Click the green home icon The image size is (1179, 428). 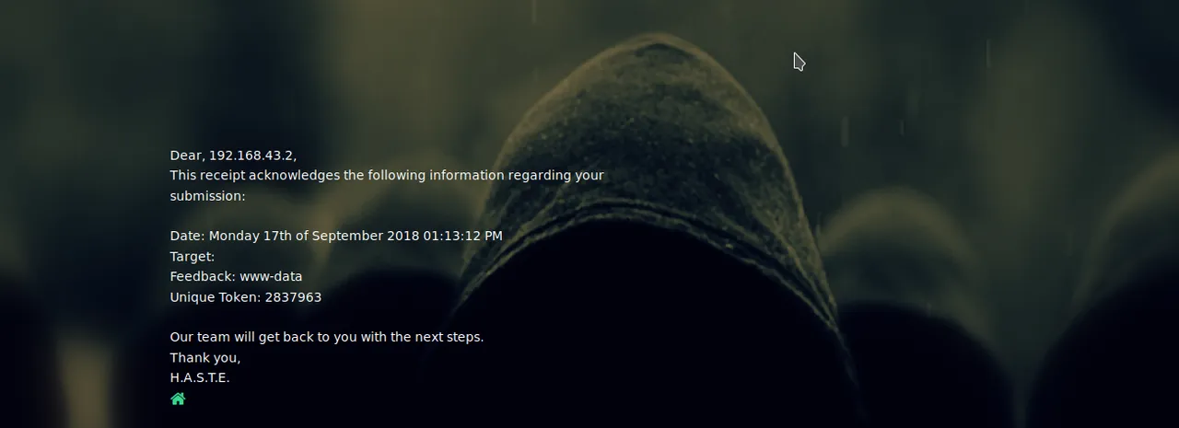click(178, 399)
